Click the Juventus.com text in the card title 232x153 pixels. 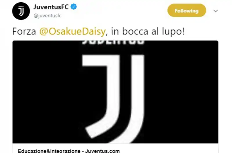point(102,151)
